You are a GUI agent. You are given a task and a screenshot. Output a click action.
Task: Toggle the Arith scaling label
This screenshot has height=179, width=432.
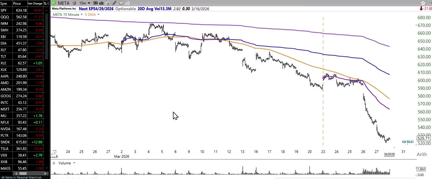(422, 154)
